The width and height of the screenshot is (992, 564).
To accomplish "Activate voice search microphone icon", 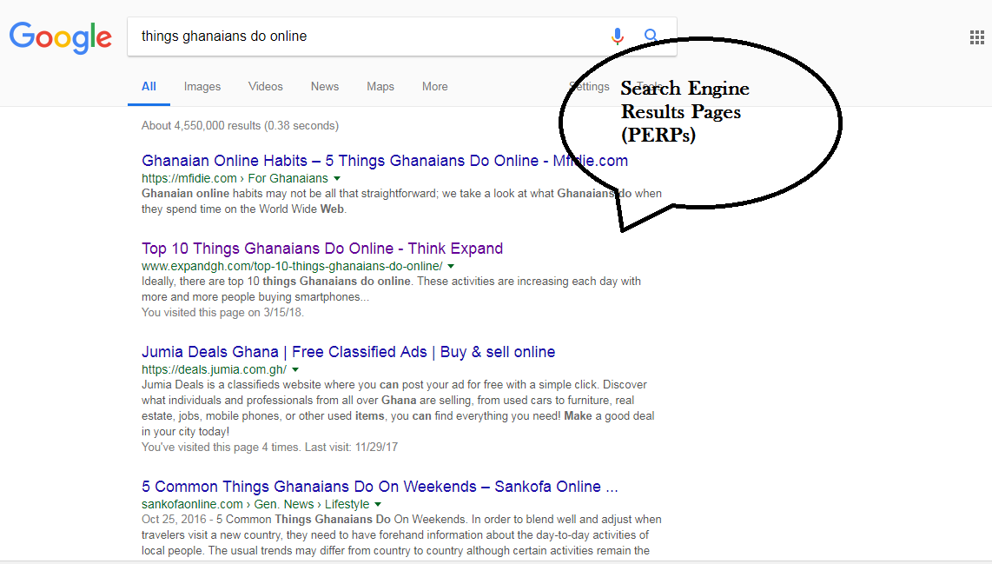I will tap(618, 36).
